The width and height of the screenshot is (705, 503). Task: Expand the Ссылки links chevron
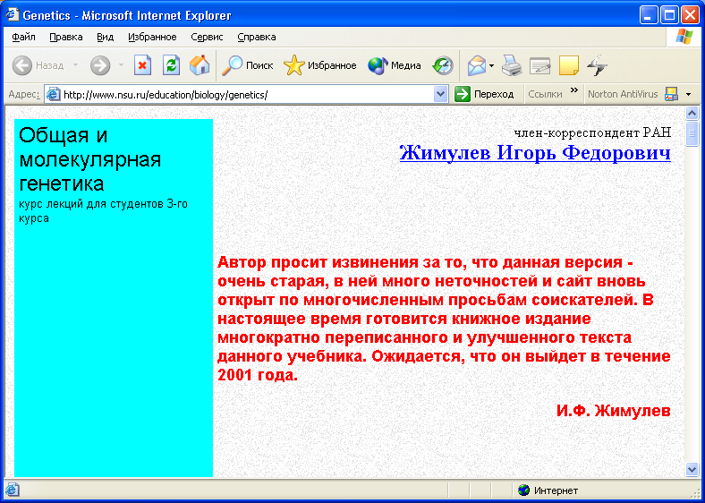(x=573, y=90)
